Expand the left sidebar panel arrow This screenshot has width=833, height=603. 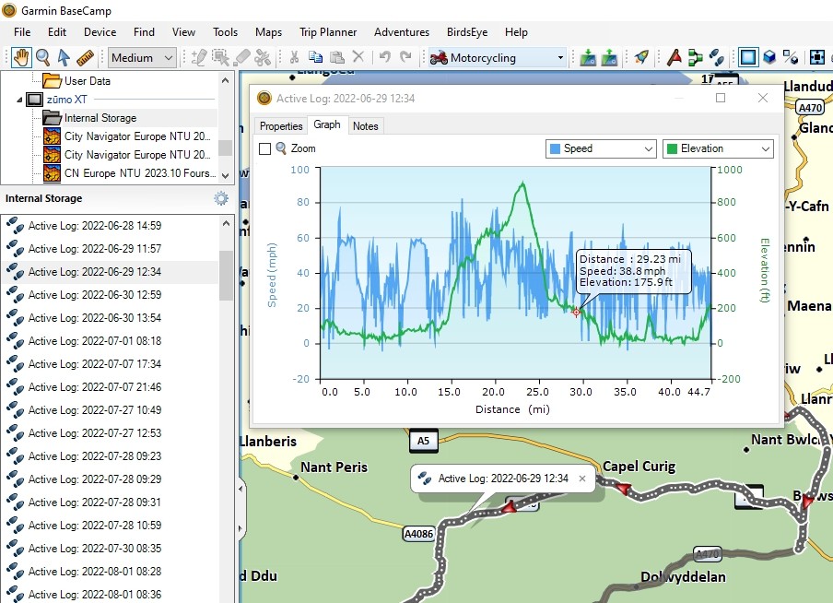point(241,528)
